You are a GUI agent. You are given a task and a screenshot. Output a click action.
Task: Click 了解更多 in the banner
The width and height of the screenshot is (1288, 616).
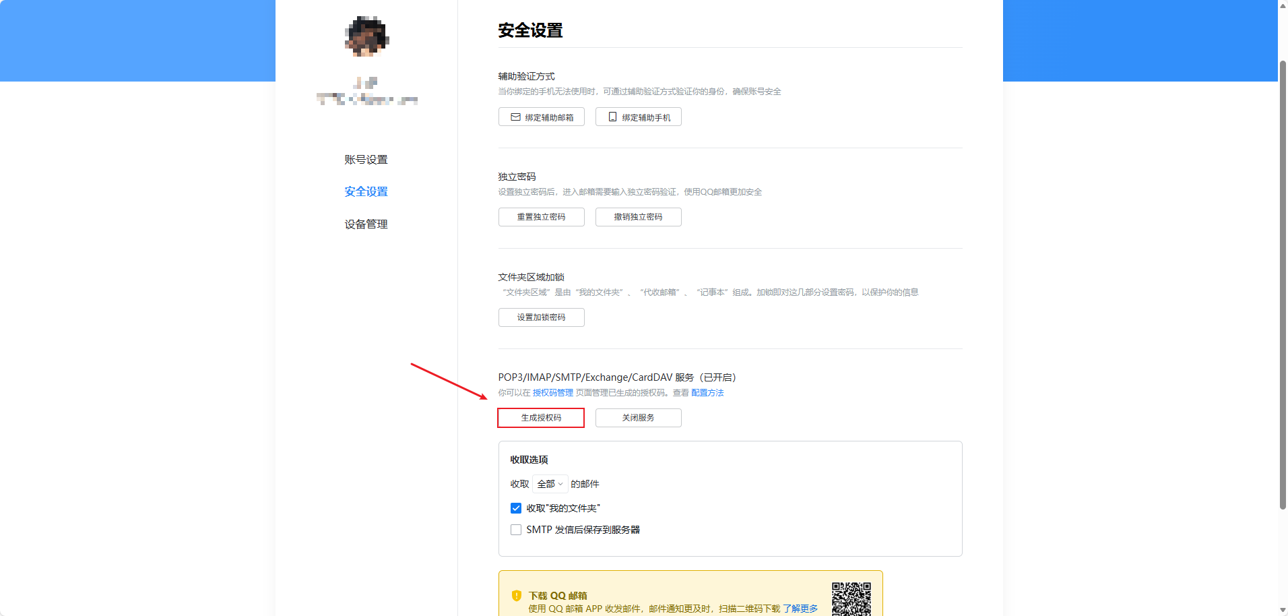tap(802, 607)
